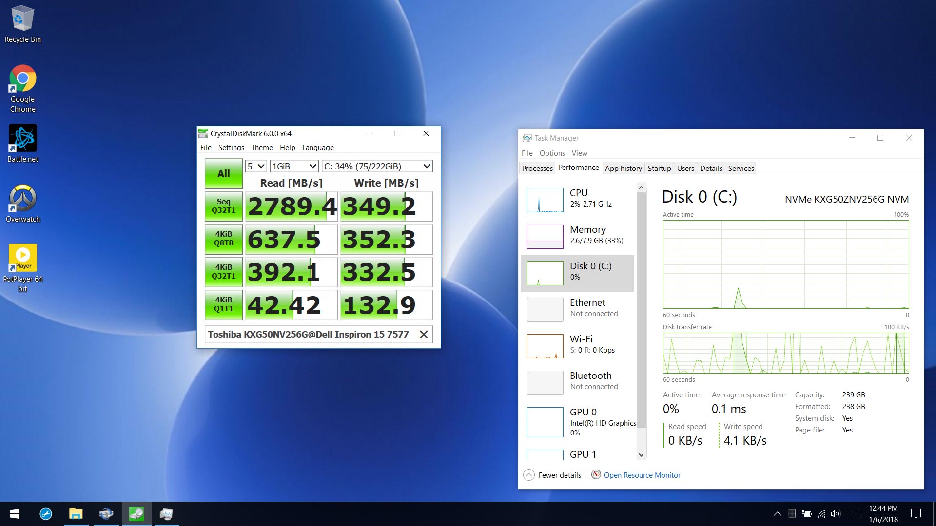Viewport: 936px width, 526px height.
Task: Select Bluetooth in performance sidebar
Action: [578, 383]
